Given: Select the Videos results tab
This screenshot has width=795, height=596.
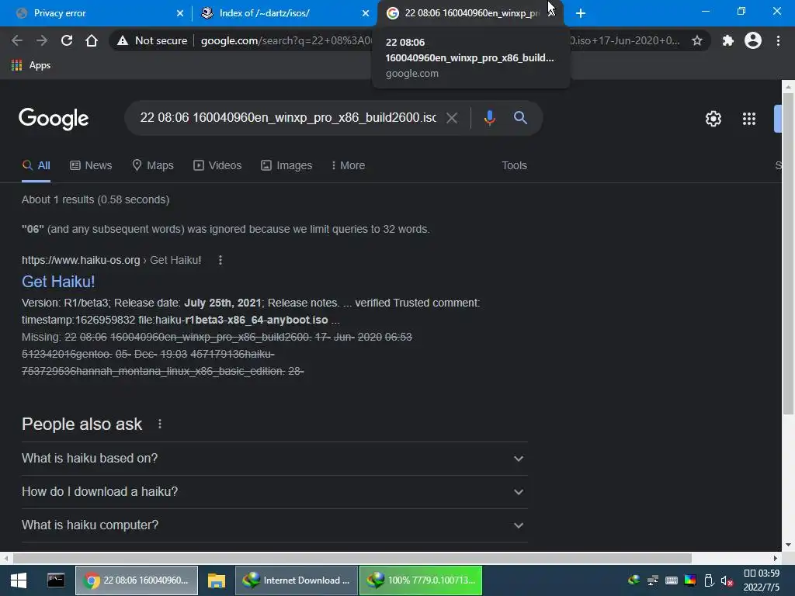Looking at the screenshot, I should (217, 165).
